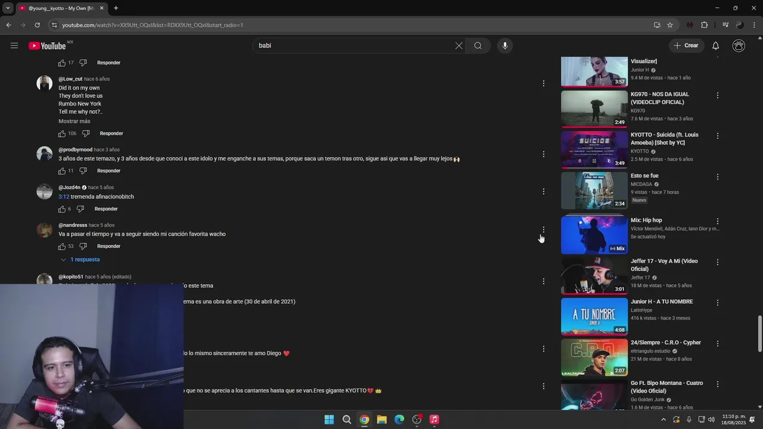Screen dimensions: 763x429
Task: Open more options for A TU NOMBRE video
Action: (x=718, y=303)
